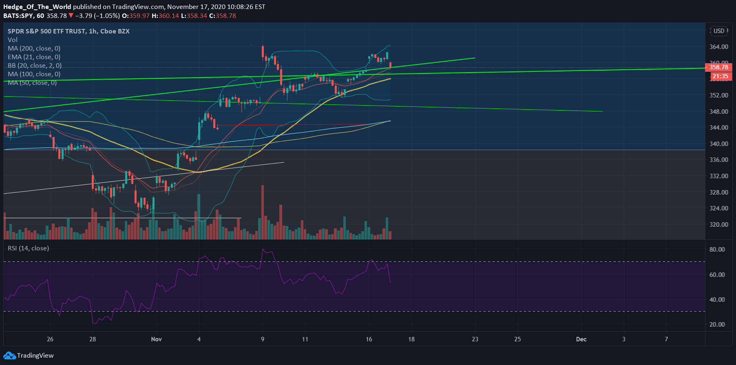This screenshot has width=736, height=365.
Task: Click the 364.00 price axis label
Action: 719,47
